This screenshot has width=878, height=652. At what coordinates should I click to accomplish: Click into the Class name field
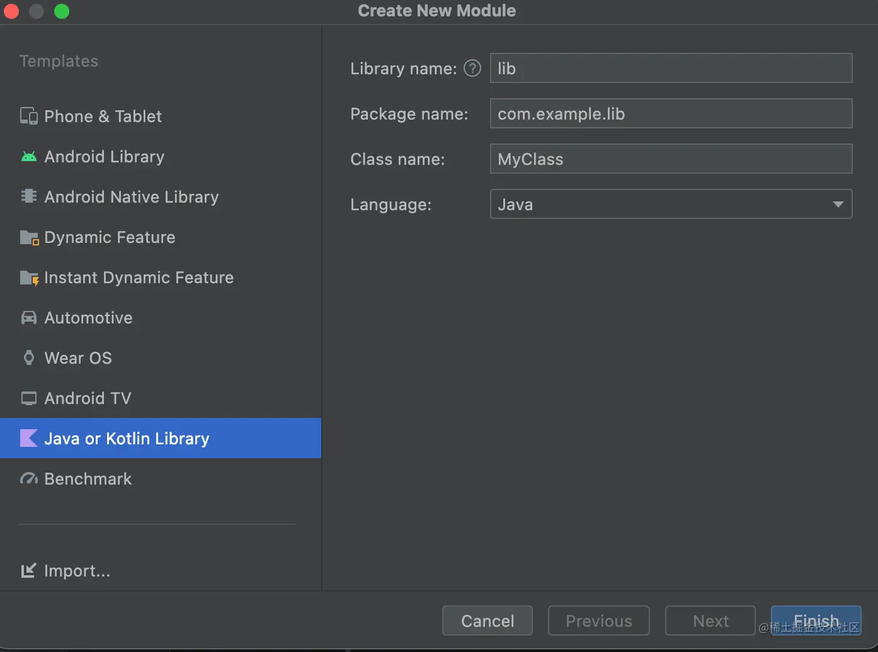click(x=671, y=159)
